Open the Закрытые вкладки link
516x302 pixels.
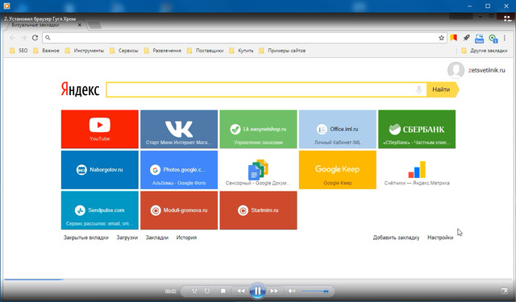[x=86, y=238]
